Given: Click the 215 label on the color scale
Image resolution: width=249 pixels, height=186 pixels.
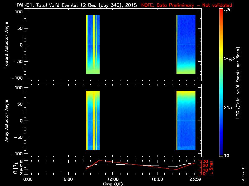Looking at the screenshot, I should pos(228,107).
